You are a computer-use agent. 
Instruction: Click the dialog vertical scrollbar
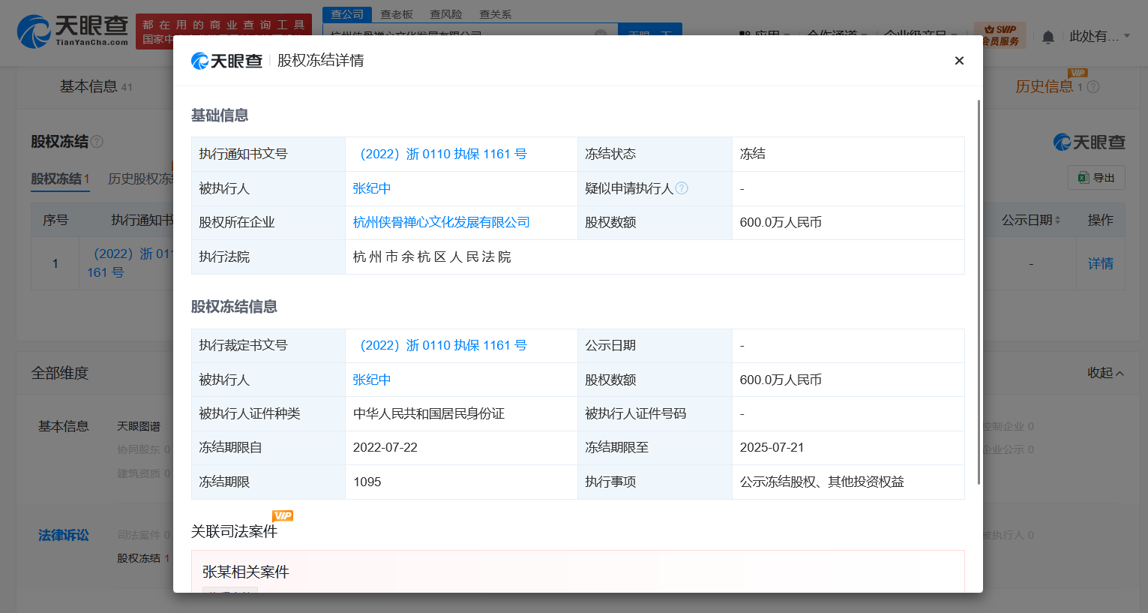pos(979,292)
